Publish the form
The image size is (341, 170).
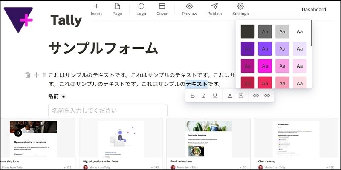214,10
